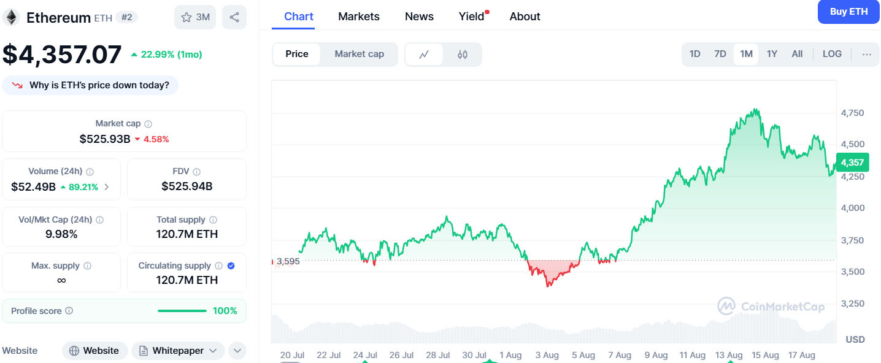Select the Price toggle
The height and width of the screenshot is (363, 881).
point(297,54)
